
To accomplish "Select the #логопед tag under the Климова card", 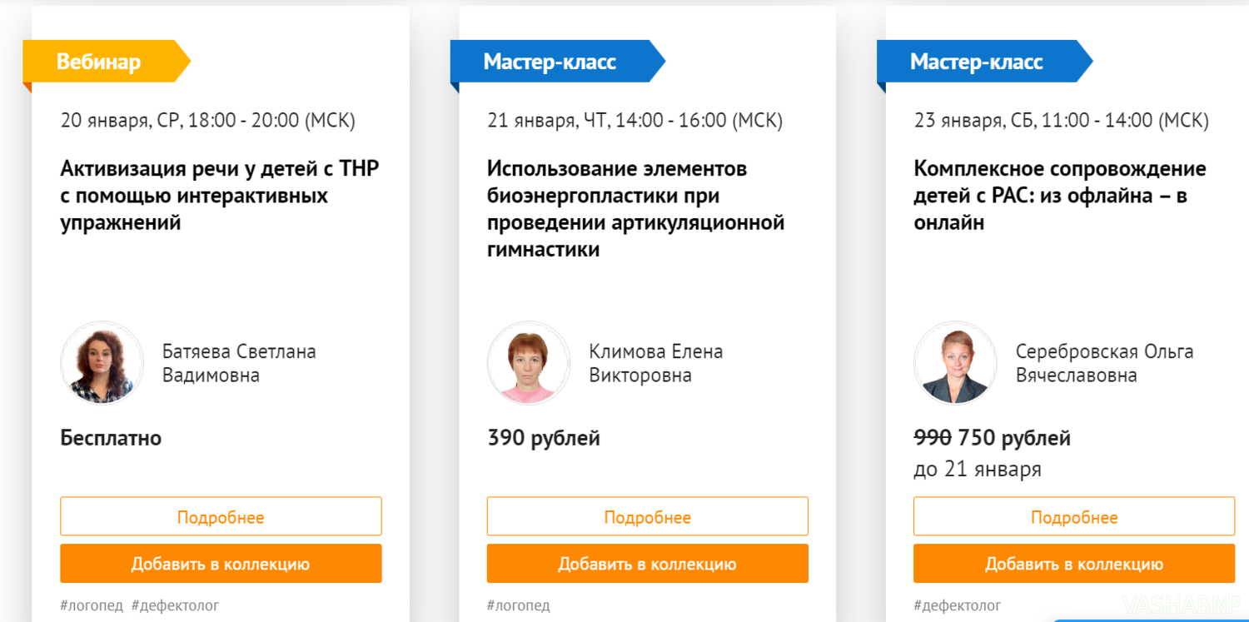I will (519, 605).
